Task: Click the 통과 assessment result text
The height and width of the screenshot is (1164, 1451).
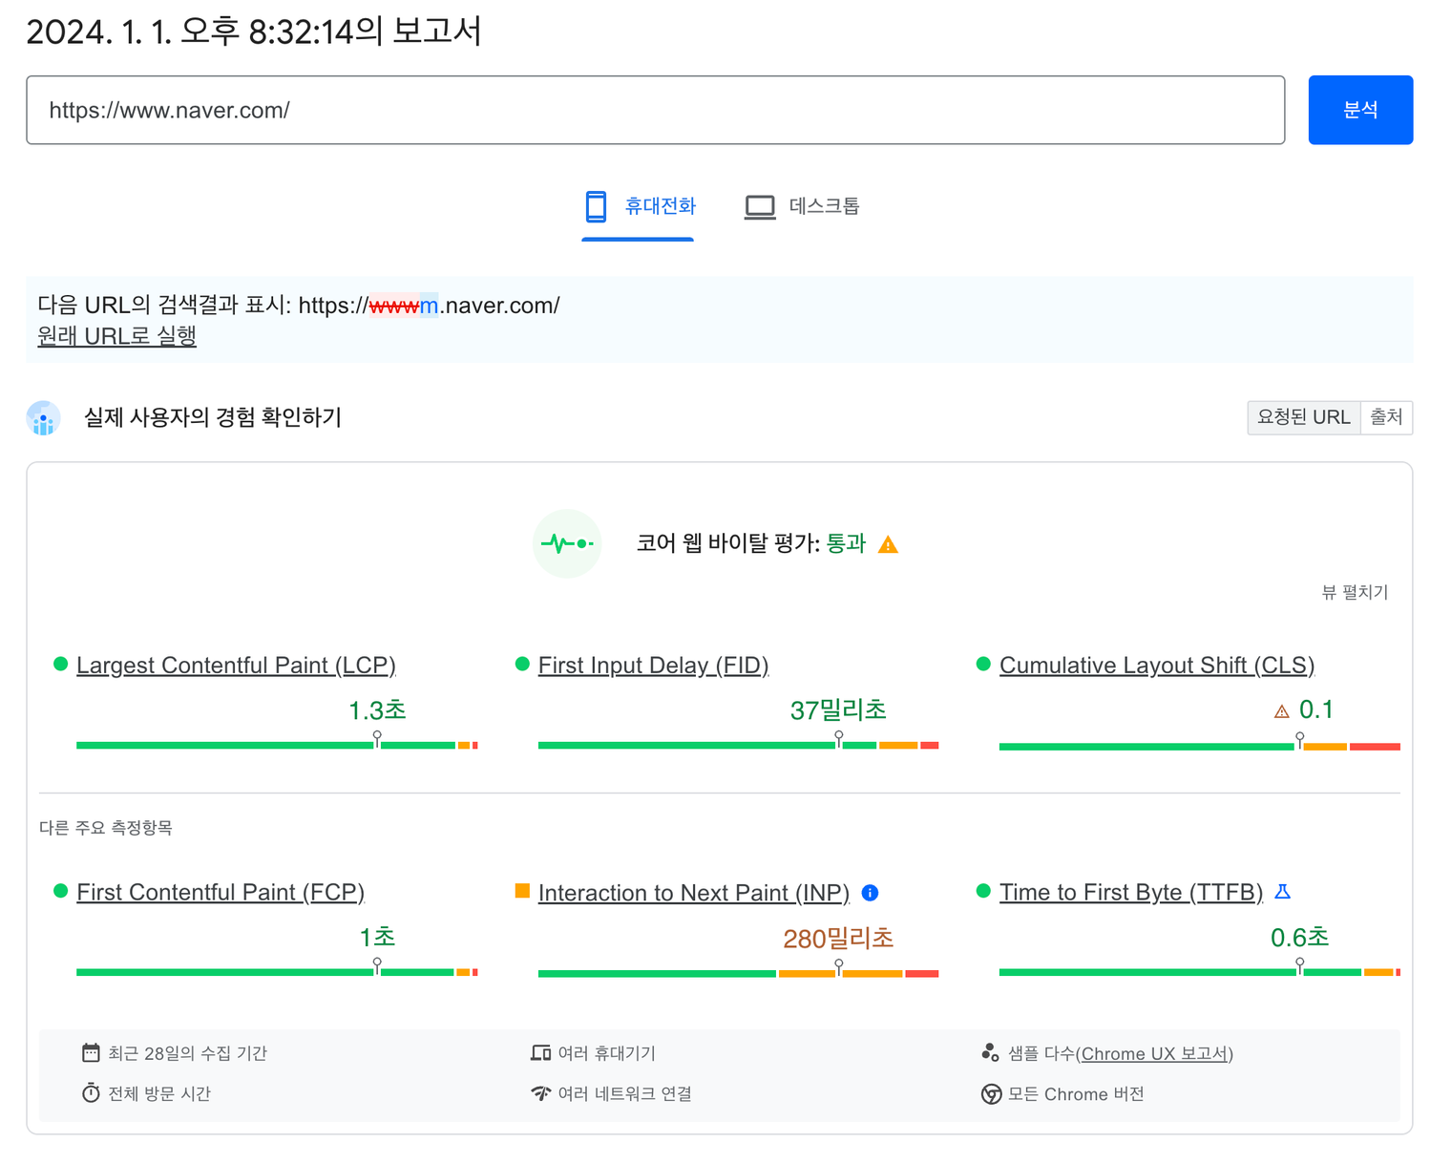Action: [x=846, y=543]
